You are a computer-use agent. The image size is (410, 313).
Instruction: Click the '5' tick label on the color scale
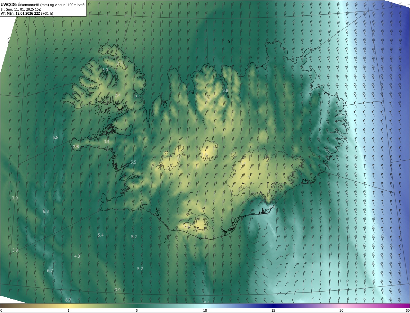(x=137, y=311)
